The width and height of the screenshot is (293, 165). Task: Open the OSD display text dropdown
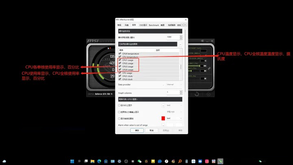pyautogui.click(x=174, y=105)
